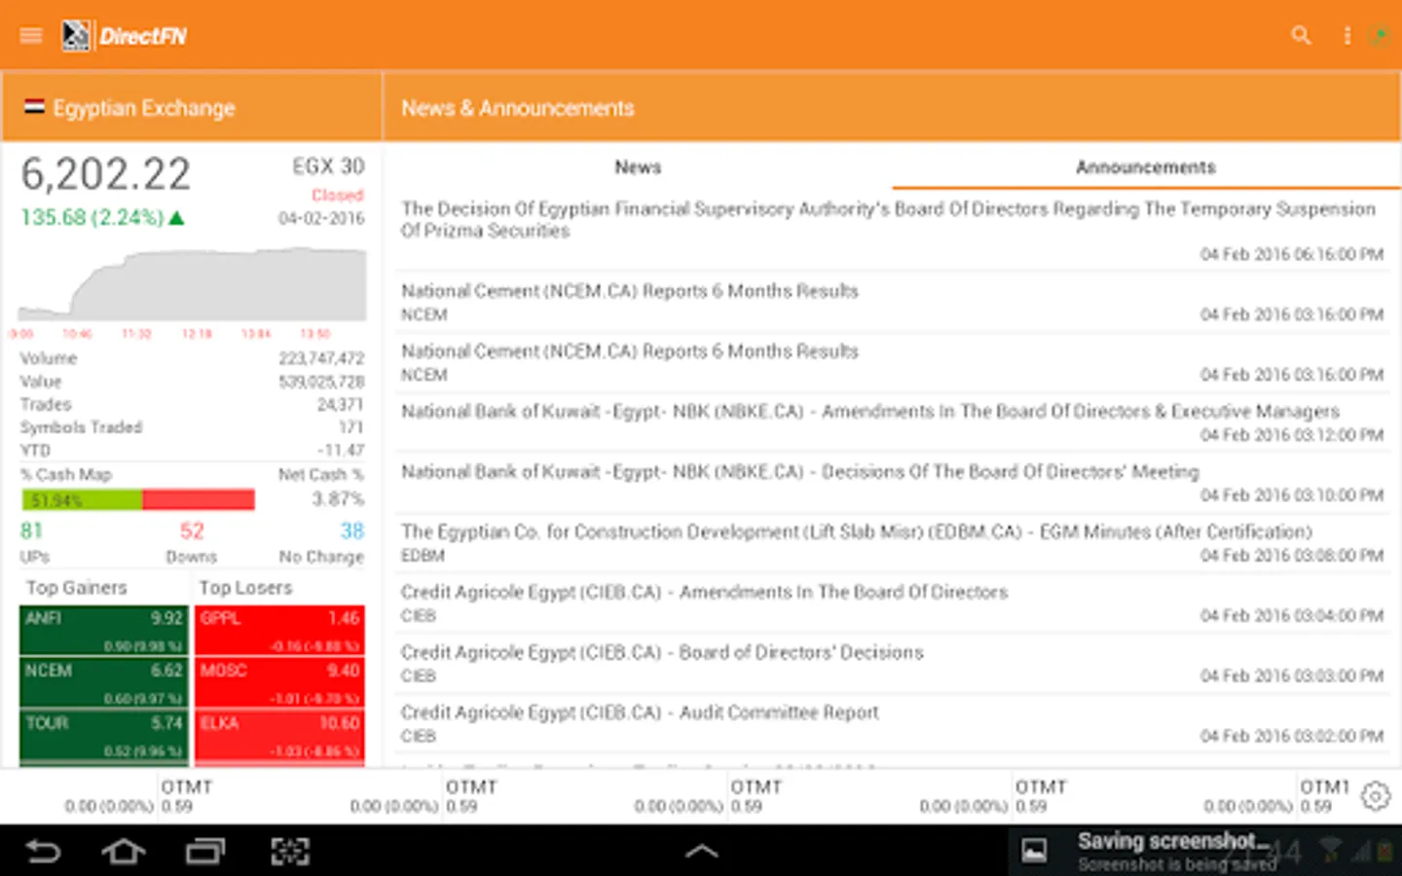Select the ANFI top gainer tile

104,631
